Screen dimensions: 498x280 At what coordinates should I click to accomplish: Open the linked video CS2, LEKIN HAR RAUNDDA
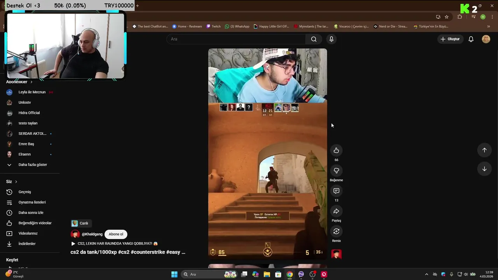coord(114,243)
